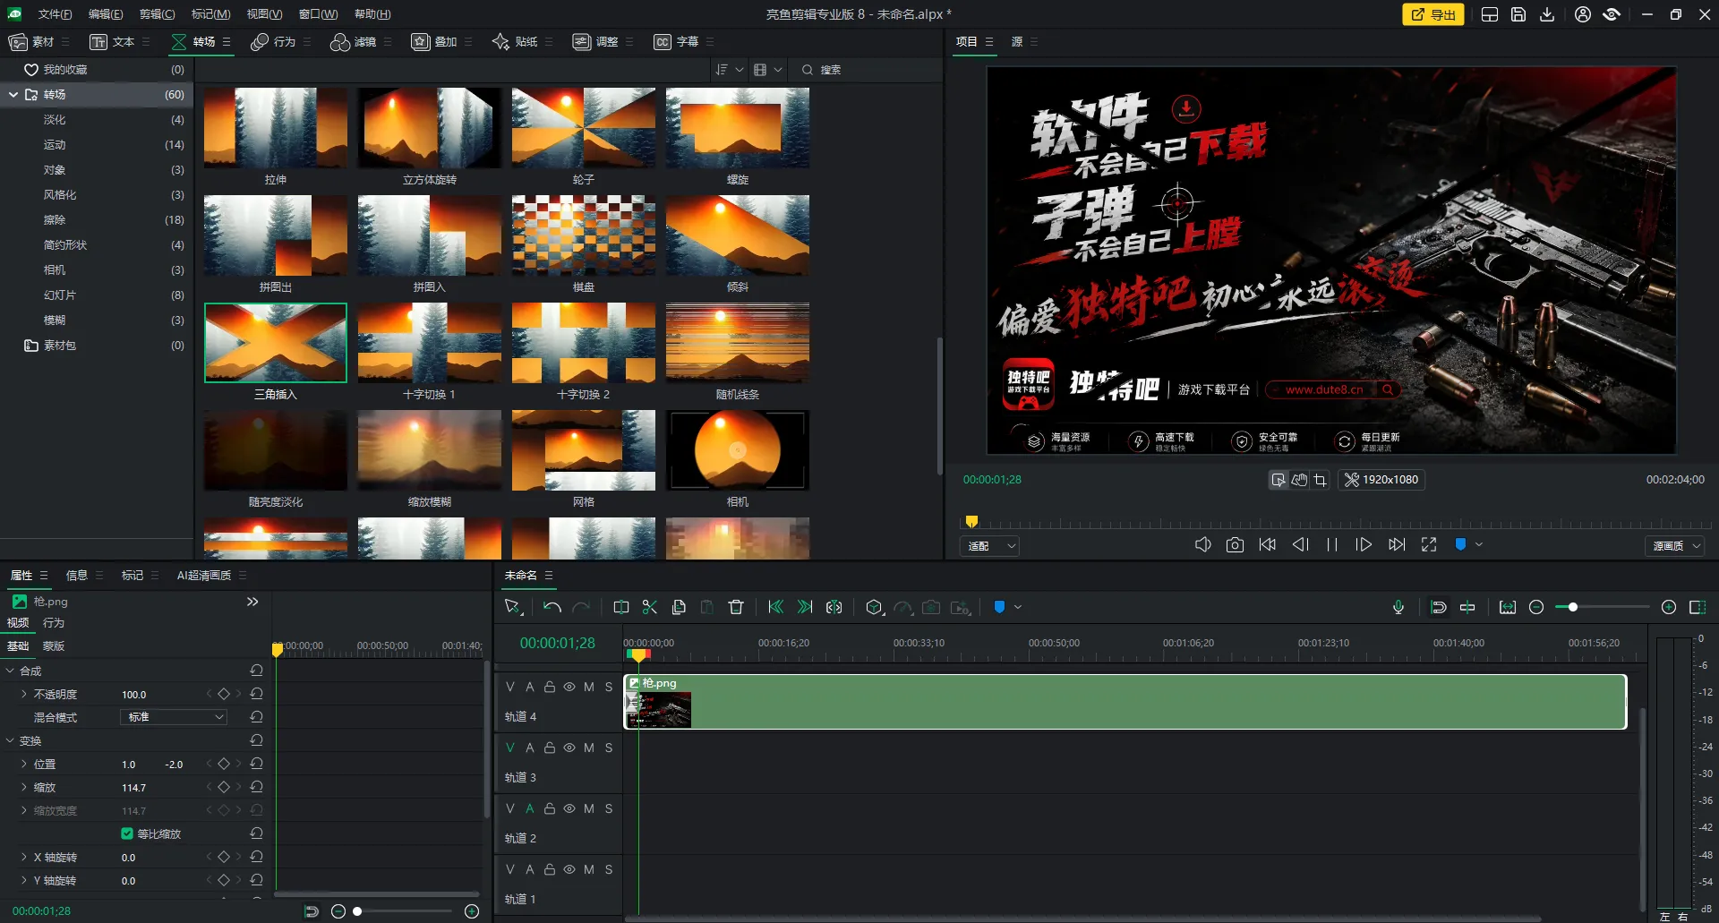Click the copy clip icon in timeline
1719x923 pixels.
point(679,607)
